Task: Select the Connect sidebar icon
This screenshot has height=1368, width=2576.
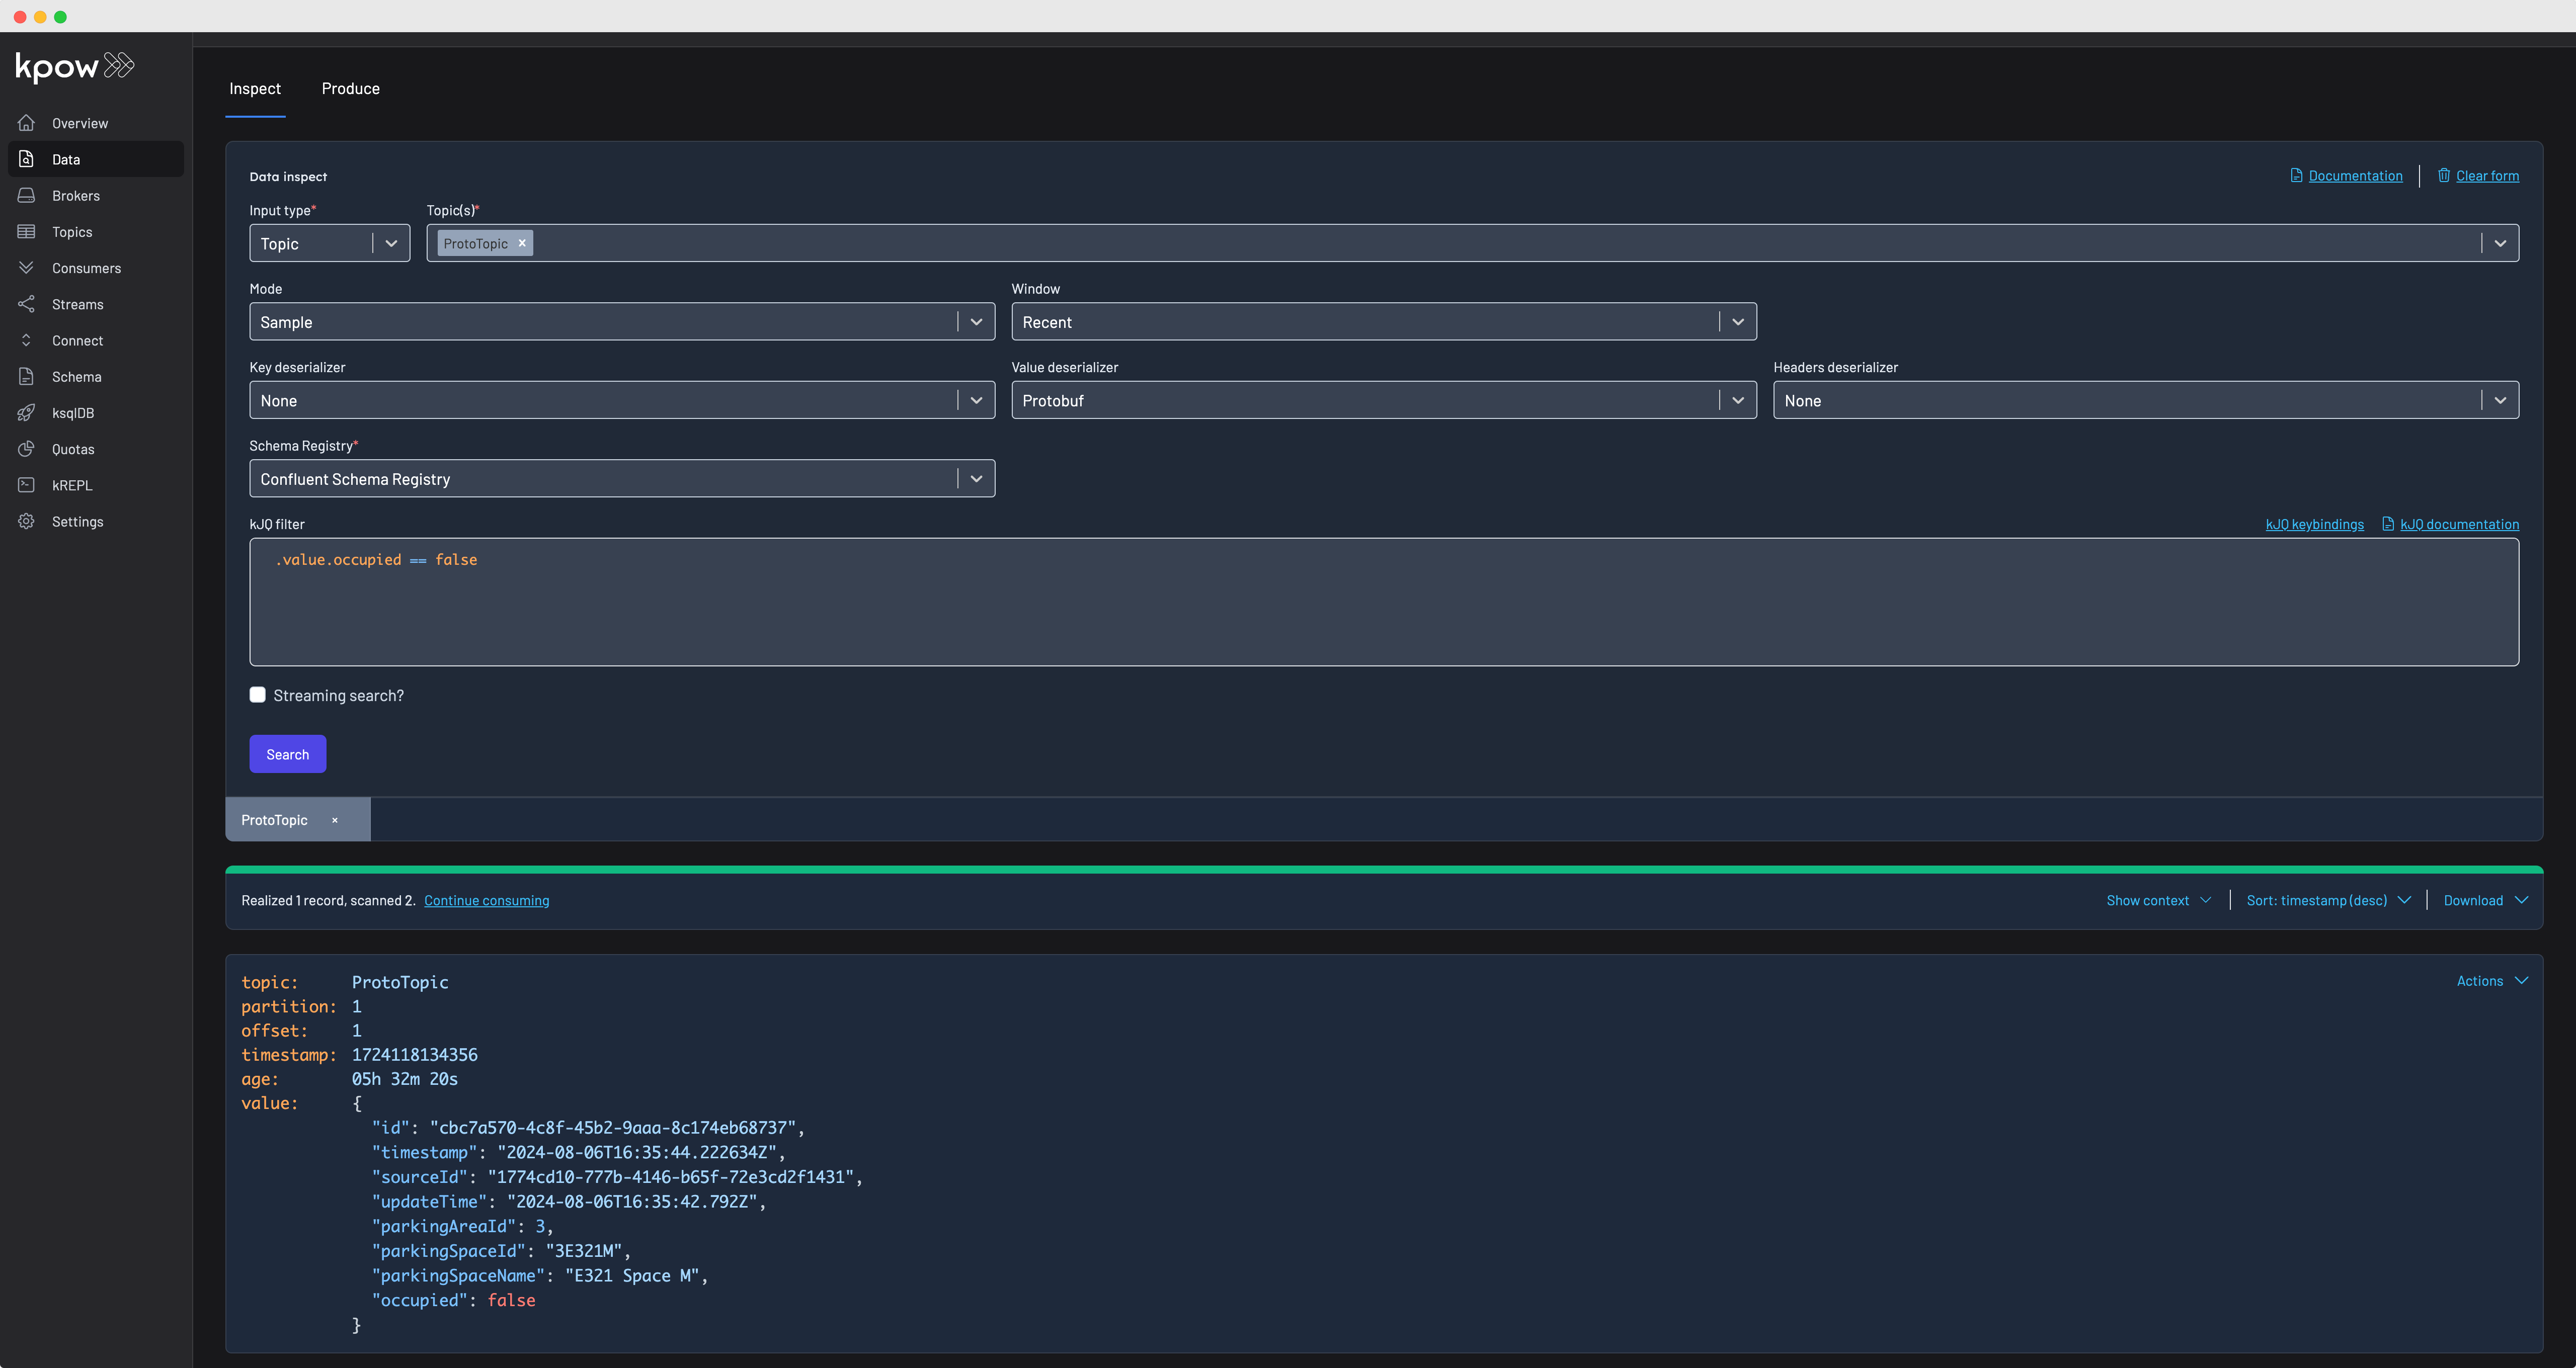Action: [26, 340]
